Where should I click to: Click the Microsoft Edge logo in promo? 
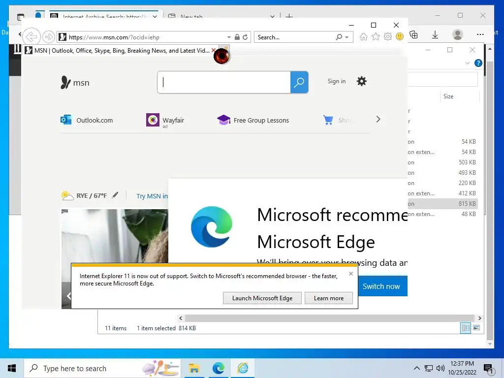point(212,226)
